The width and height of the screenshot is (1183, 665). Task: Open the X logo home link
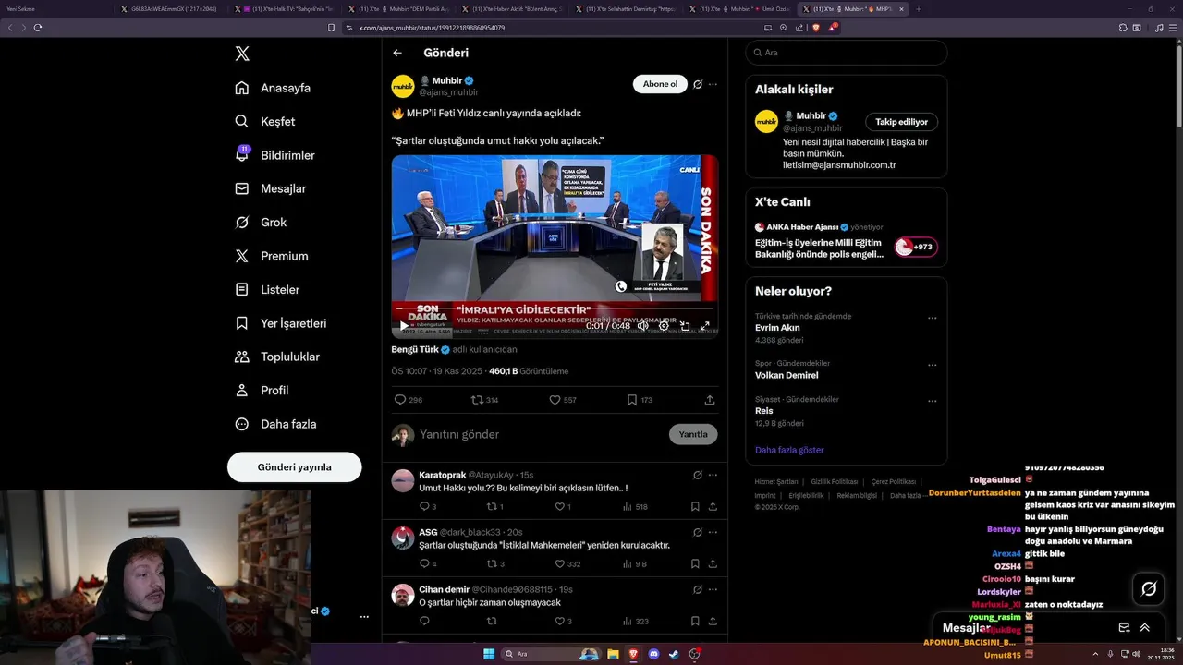click(x=242, y=54)
